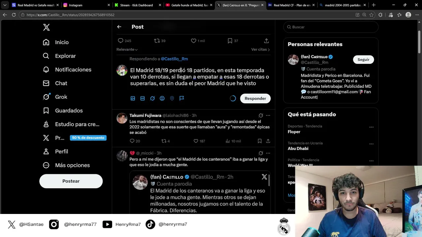
Task: Bookmark Takumi Fujiwara comment
Action: (x=260, y=141)
